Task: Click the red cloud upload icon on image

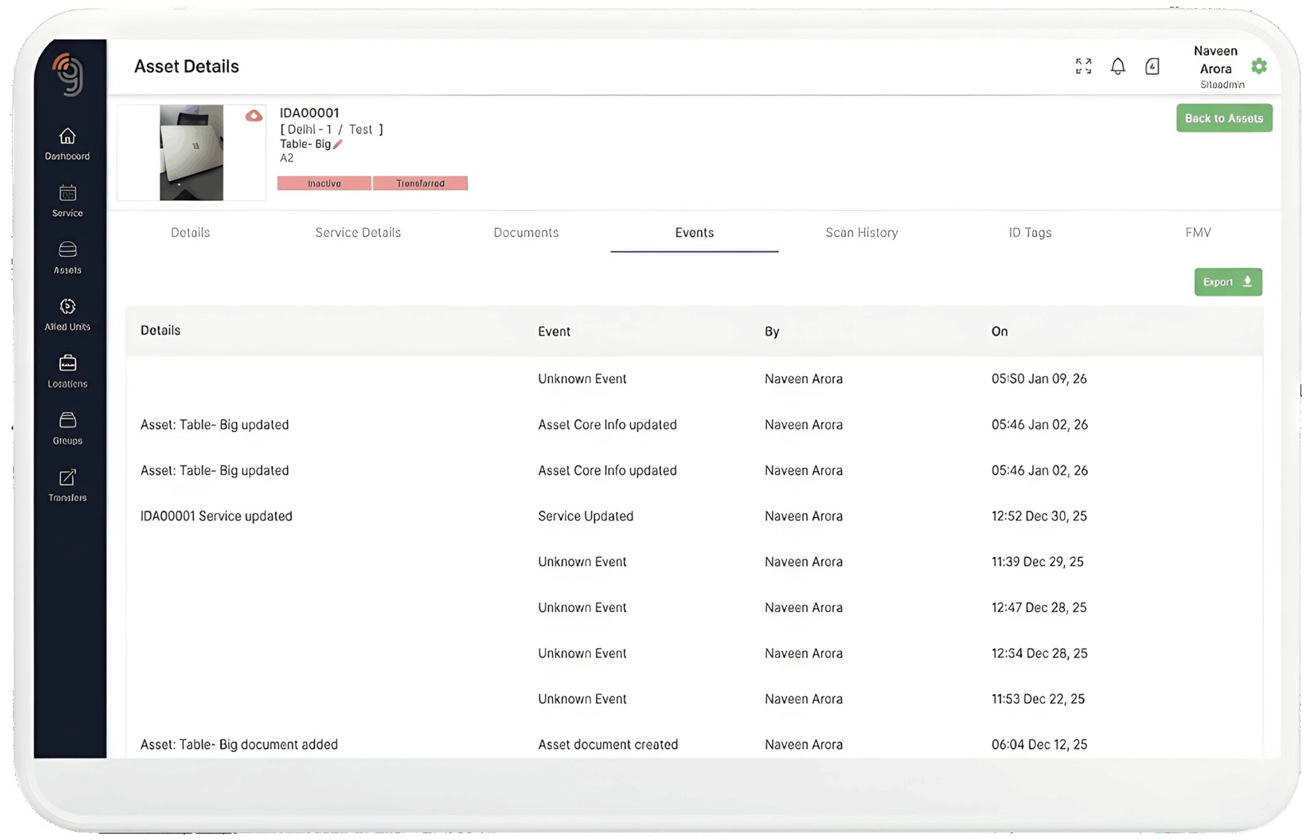Action: [253, 116]
